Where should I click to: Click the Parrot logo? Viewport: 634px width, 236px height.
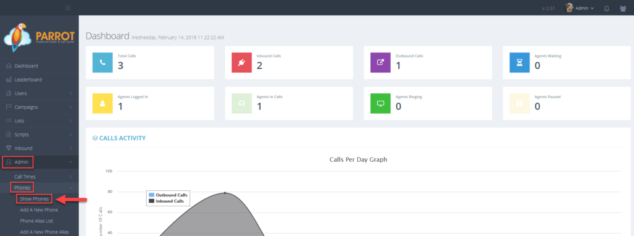[x=39, y=37]
